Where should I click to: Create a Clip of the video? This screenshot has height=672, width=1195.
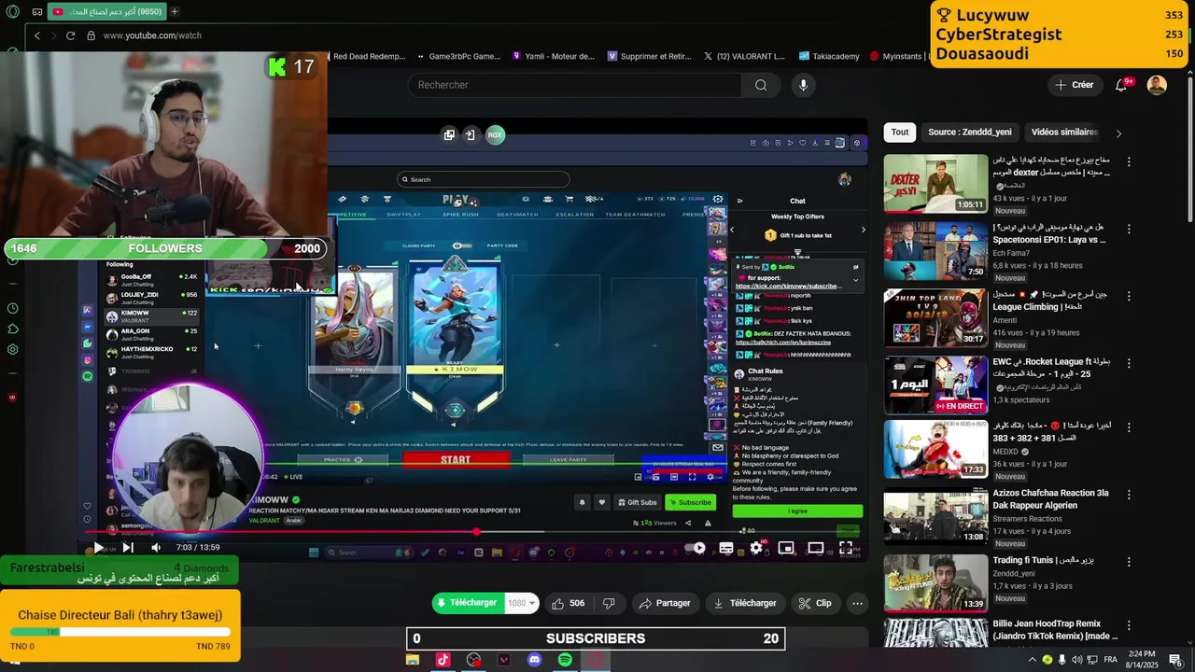point(814,603)
